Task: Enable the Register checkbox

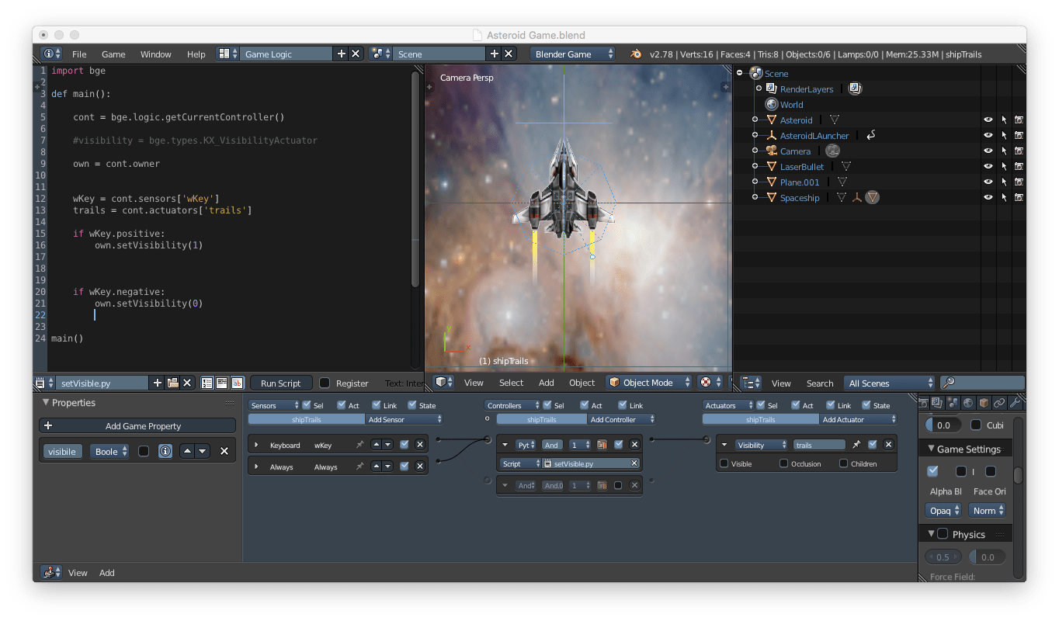Action: pos(325,383)
